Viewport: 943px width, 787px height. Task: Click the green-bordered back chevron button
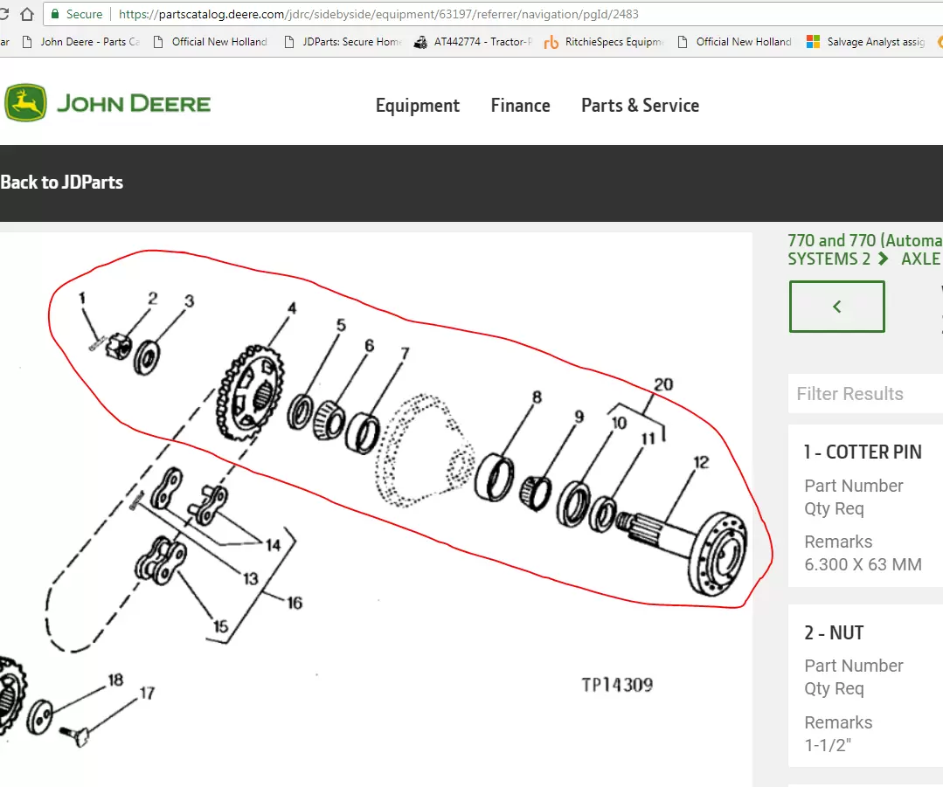[836, 307]
